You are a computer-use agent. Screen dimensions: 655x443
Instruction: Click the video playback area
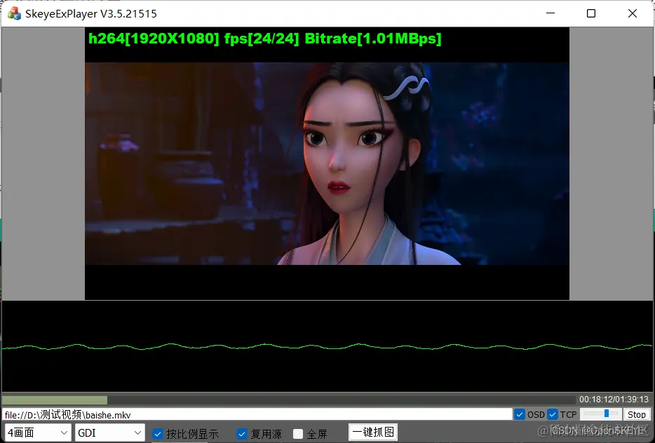coord(327,164)
